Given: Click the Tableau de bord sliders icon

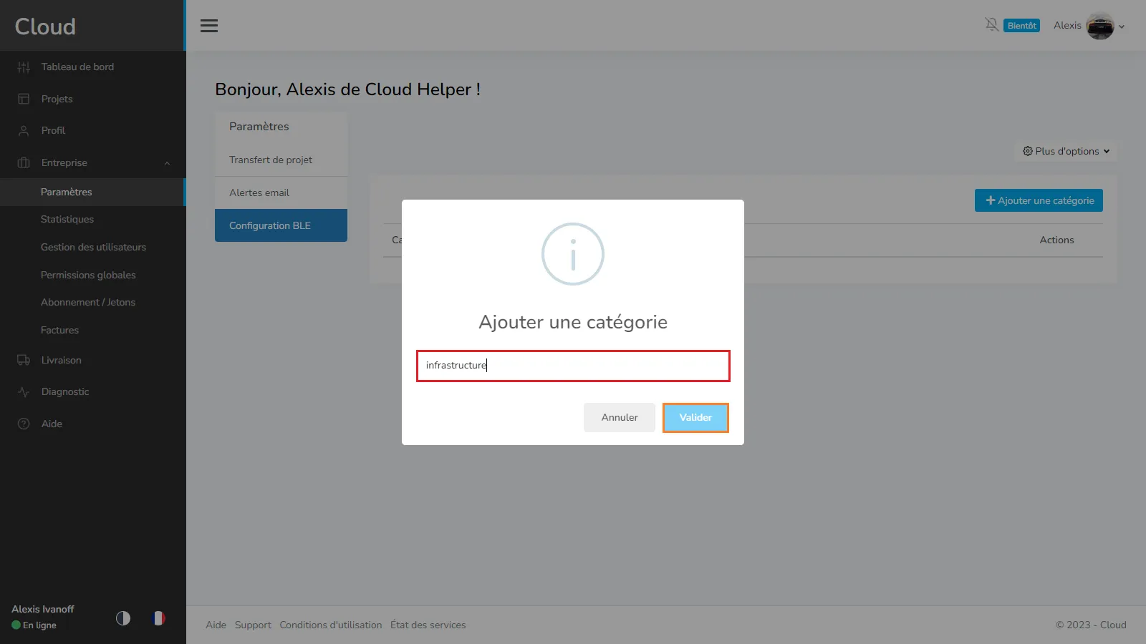Looking at the screenshot, I should coord(24,67).
